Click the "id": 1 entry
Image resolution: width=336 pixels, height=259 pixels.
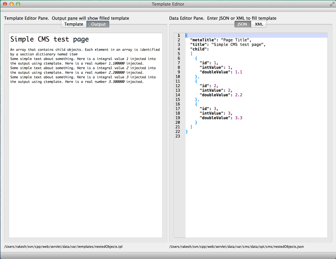pos(209,63)
